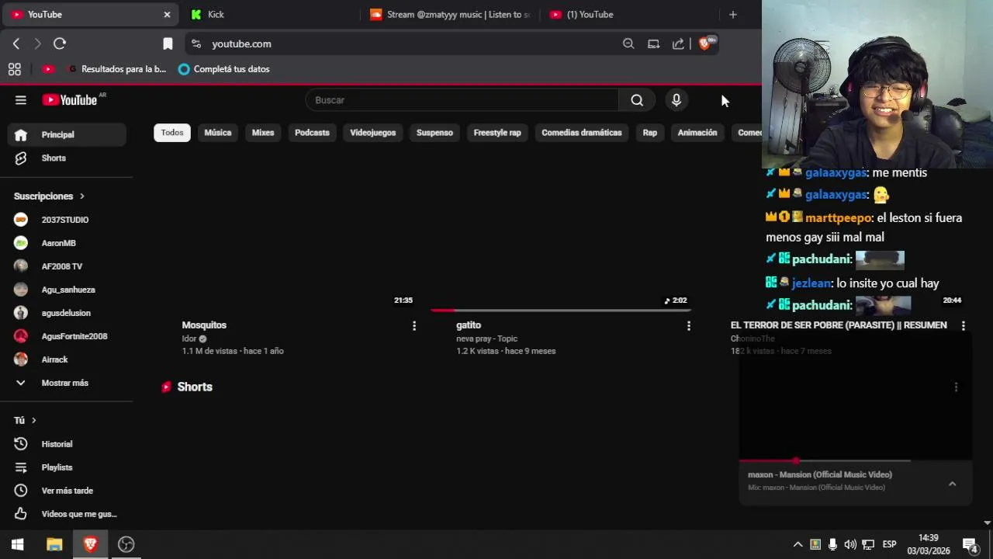Image resolution: width=993 pixels, height=559 pixels.
Task: Open options for Mosquitos video
Action: 414,326
